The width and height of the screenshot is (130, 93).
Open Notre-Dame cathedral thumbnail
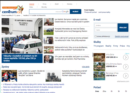click(53, 76)
